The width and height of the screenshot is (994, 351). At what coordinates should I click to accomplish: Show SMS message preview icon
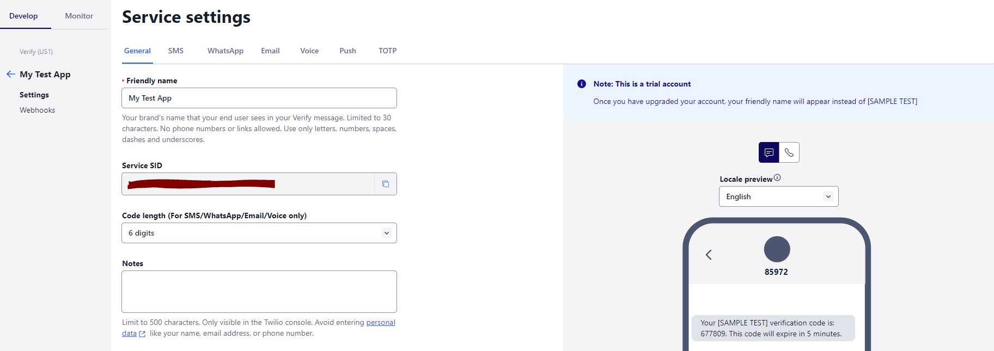(769, 152)
